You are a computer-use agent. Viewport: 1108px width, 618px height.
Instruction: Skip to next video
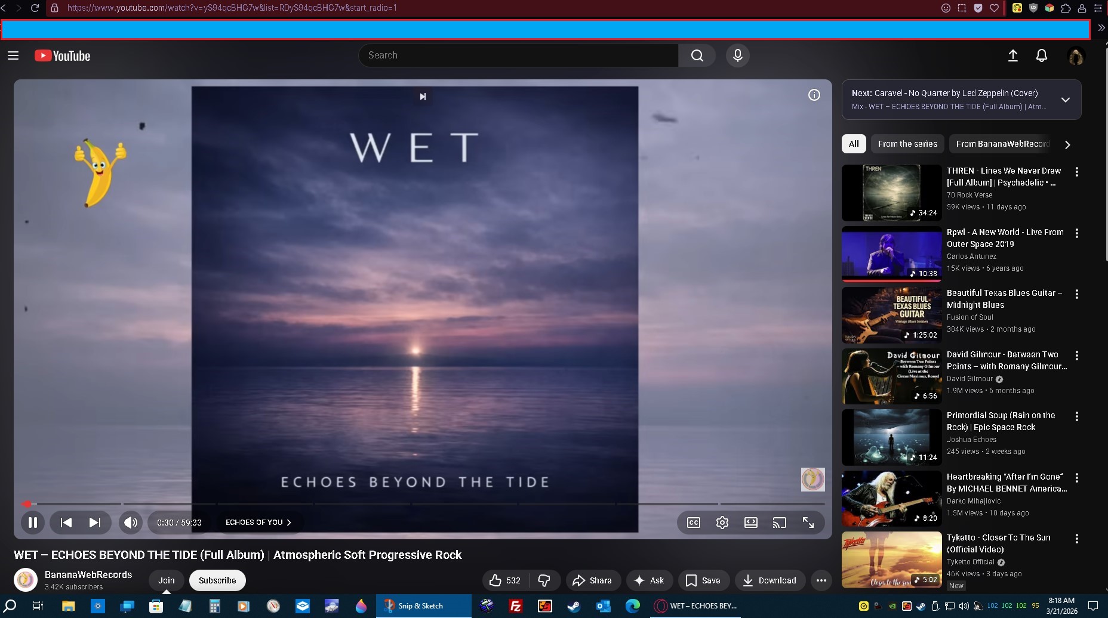click(94, 523)
